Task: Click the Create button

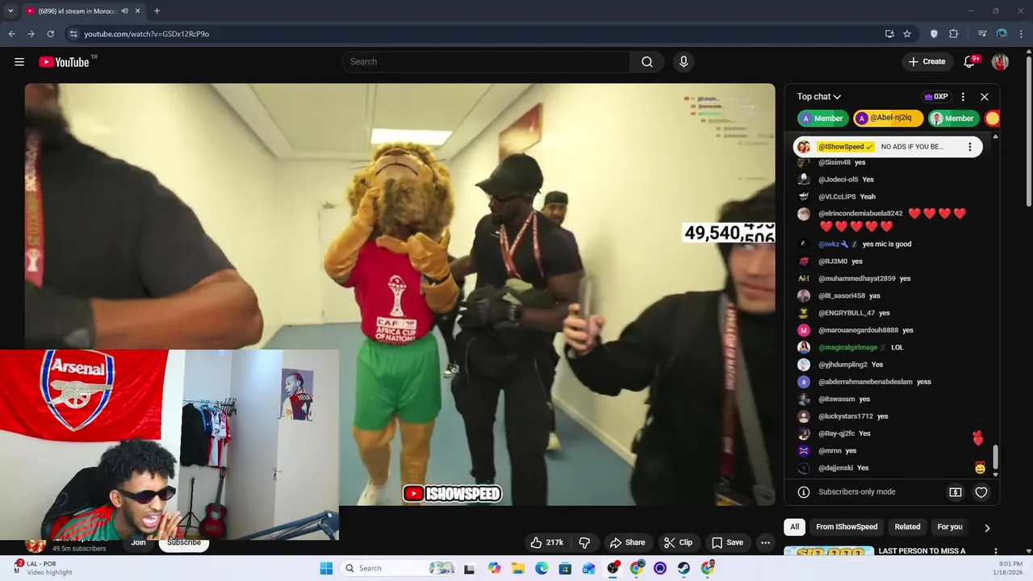Action: pos(926,62)
